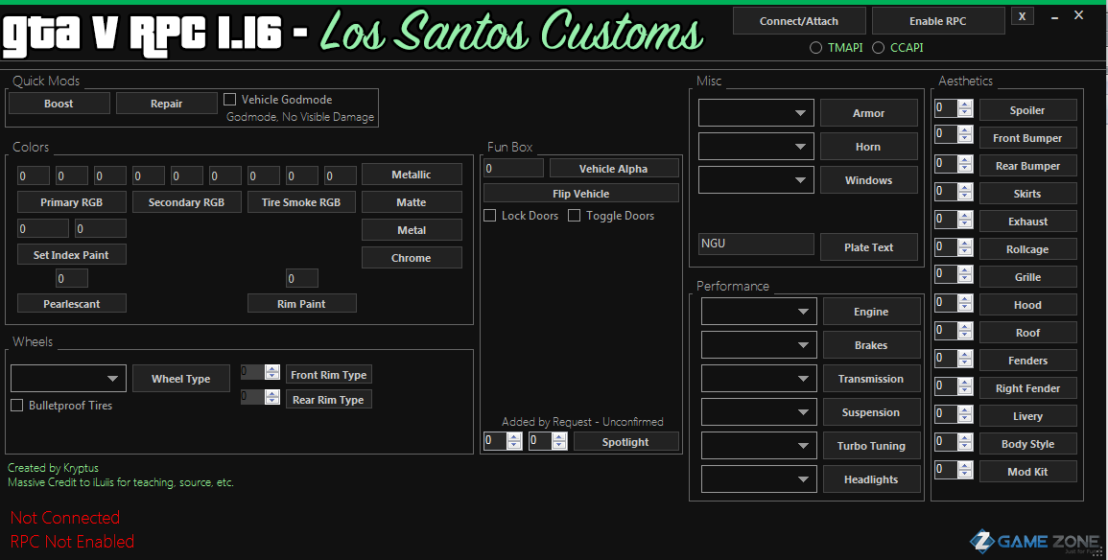The image size is (1108, 560).
Task: Click the Tire Smoke RGB button
Action: click(x=301, y=202)
